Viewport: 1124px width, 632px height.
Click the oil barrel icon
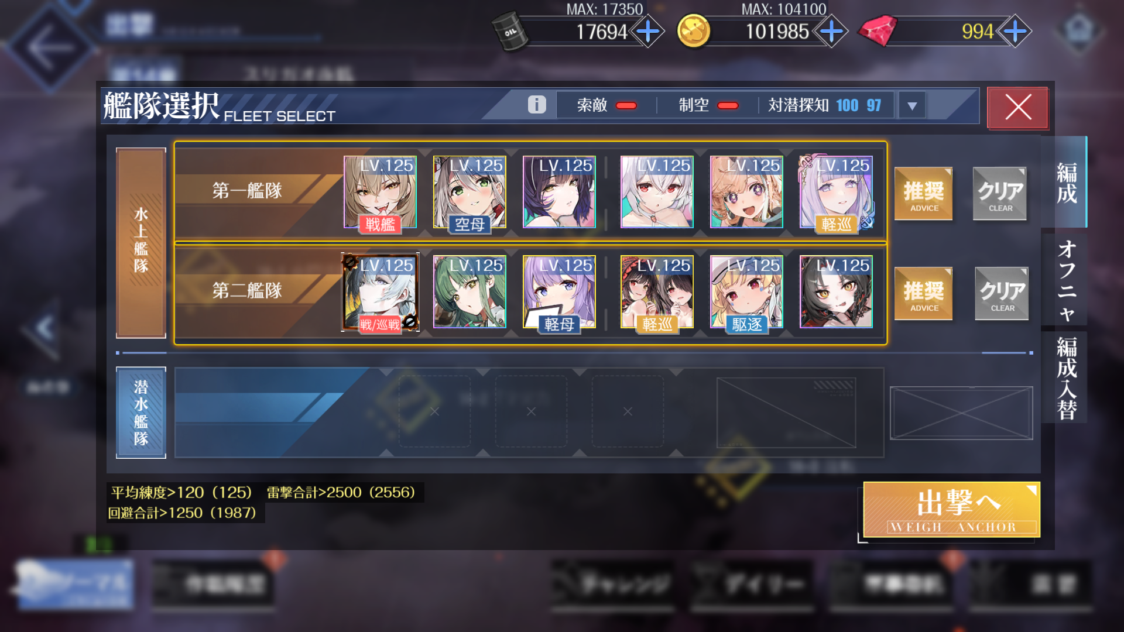tap(509, 32)
